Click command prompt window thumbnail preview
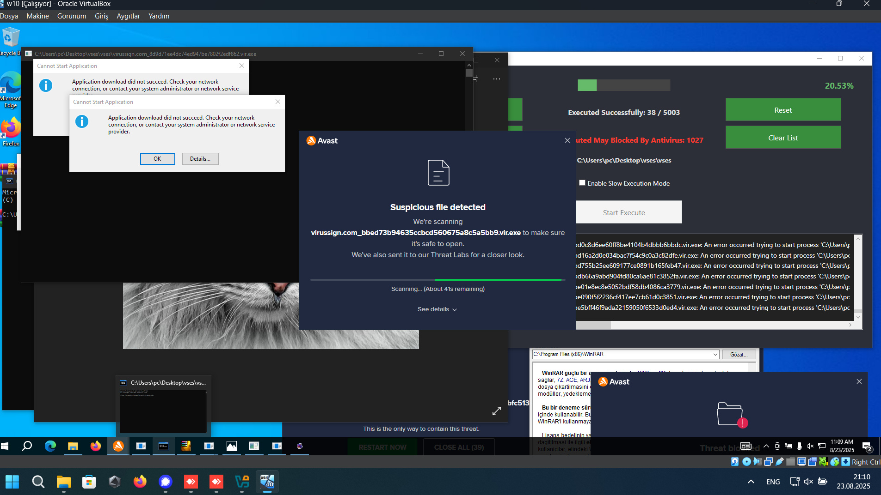 coord(163,411)
